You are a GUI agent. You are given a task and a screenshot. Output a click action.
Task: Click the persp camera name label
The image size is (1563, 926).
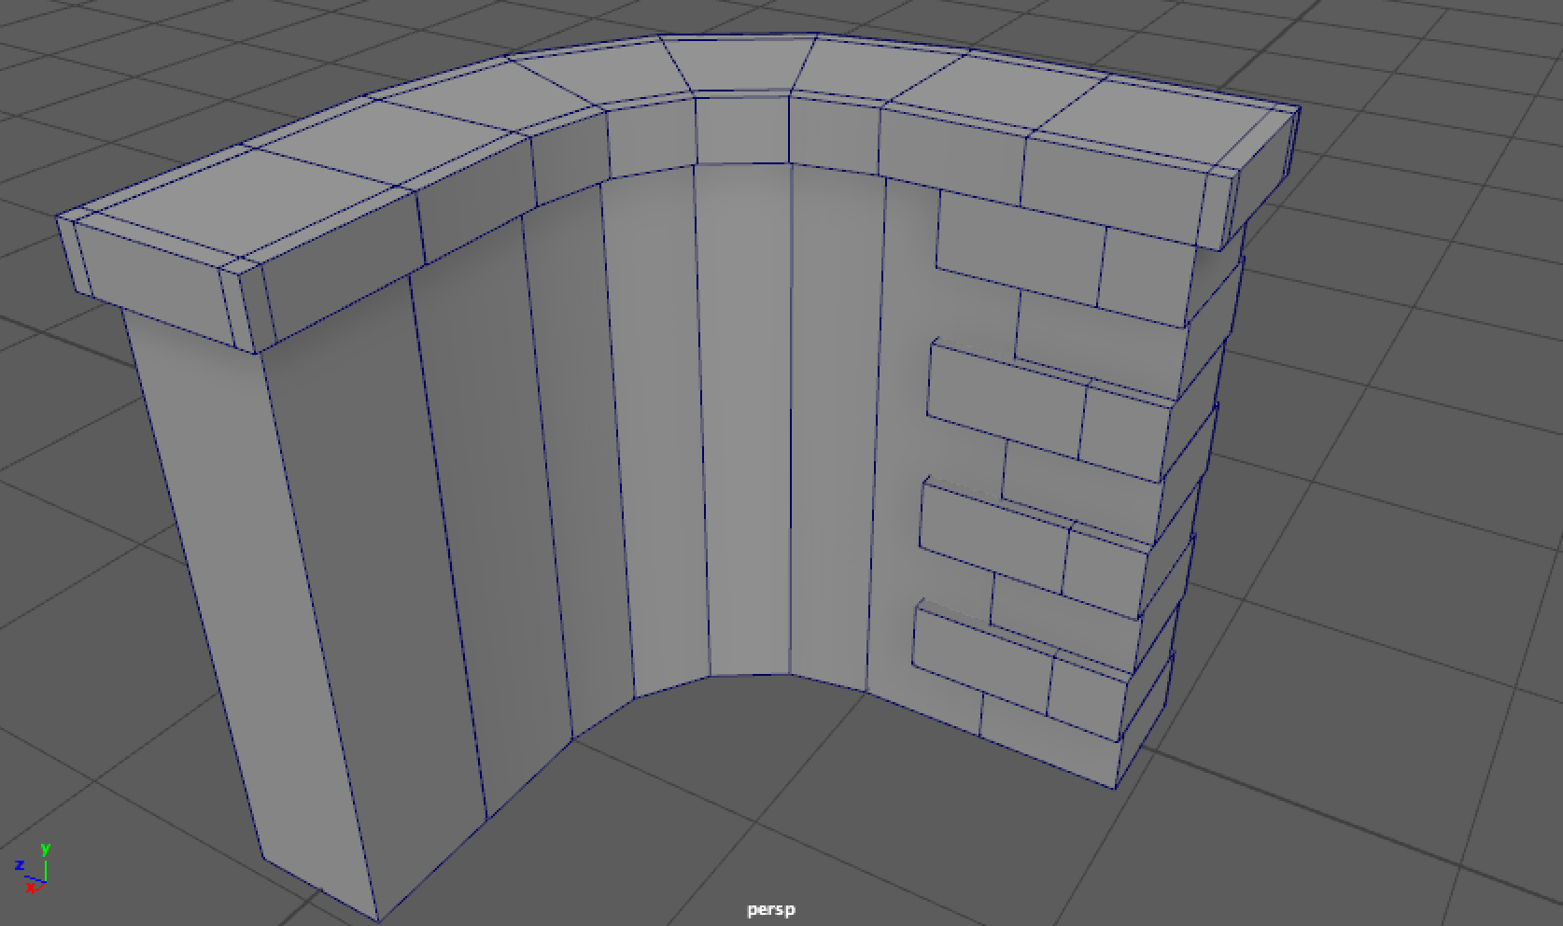click(x=771, y=909)
